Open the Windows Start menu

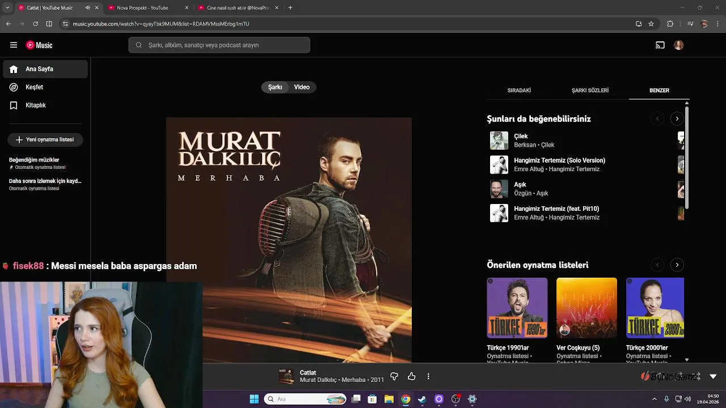(254, 399)
